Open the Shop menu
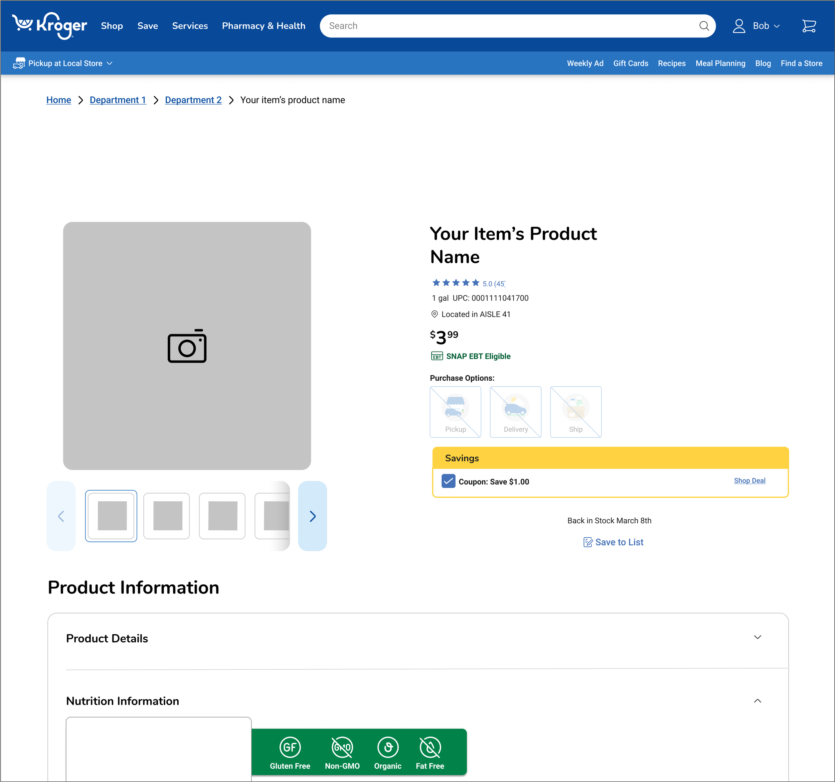Screen dimensions: 835x782 (112, 26)
